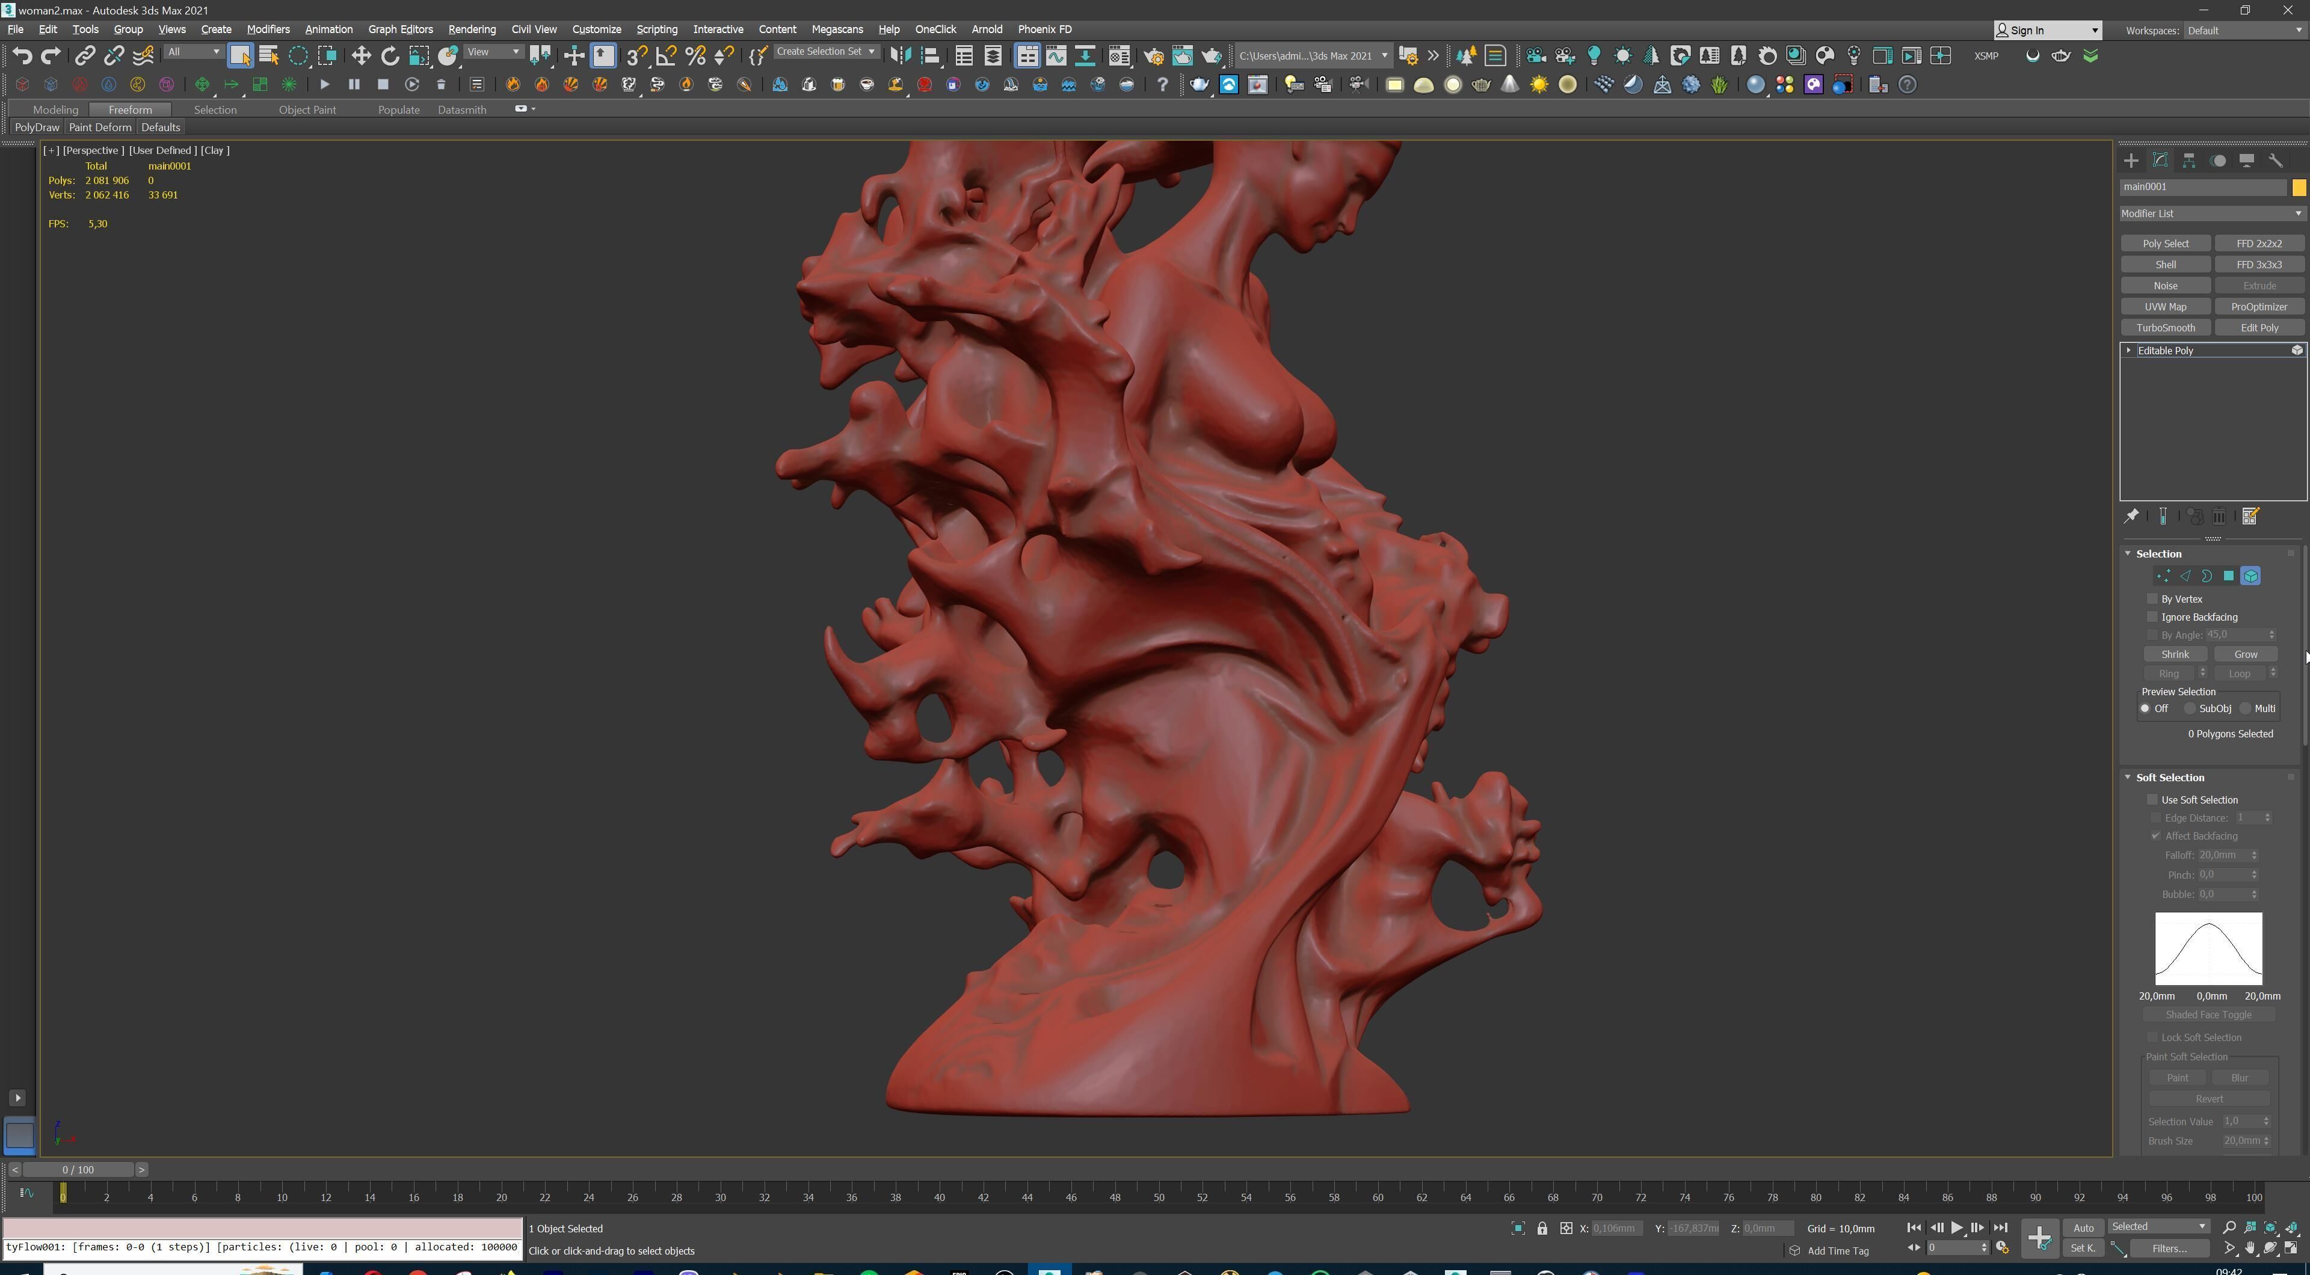Open the Modify command panel tab

click(2160, 161)
